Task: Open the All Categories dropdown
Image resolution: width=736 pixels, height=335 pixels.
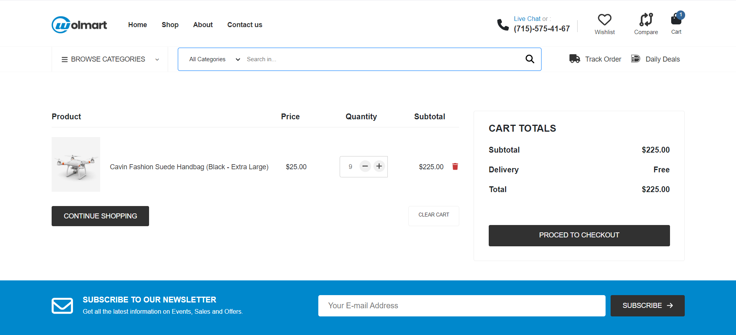Action: 214,59
